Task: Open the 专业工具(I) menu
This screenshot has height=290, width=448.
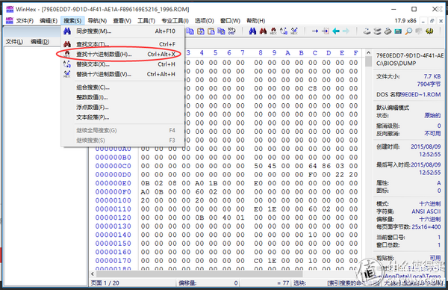Action: coord(175,21)
